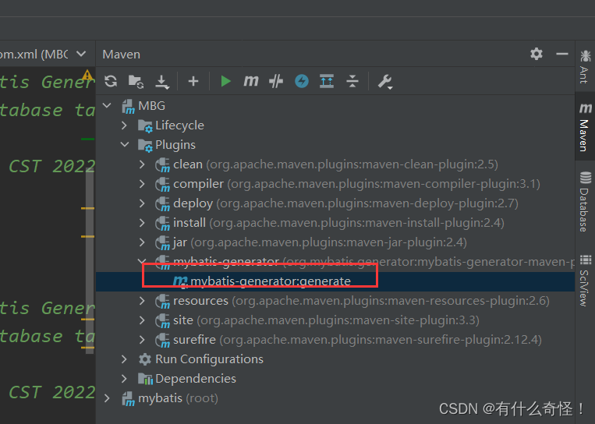Viewport: 595px width, 424px height.
Task: Select clean maven-clean-plugin row
Action: (335, 164)
